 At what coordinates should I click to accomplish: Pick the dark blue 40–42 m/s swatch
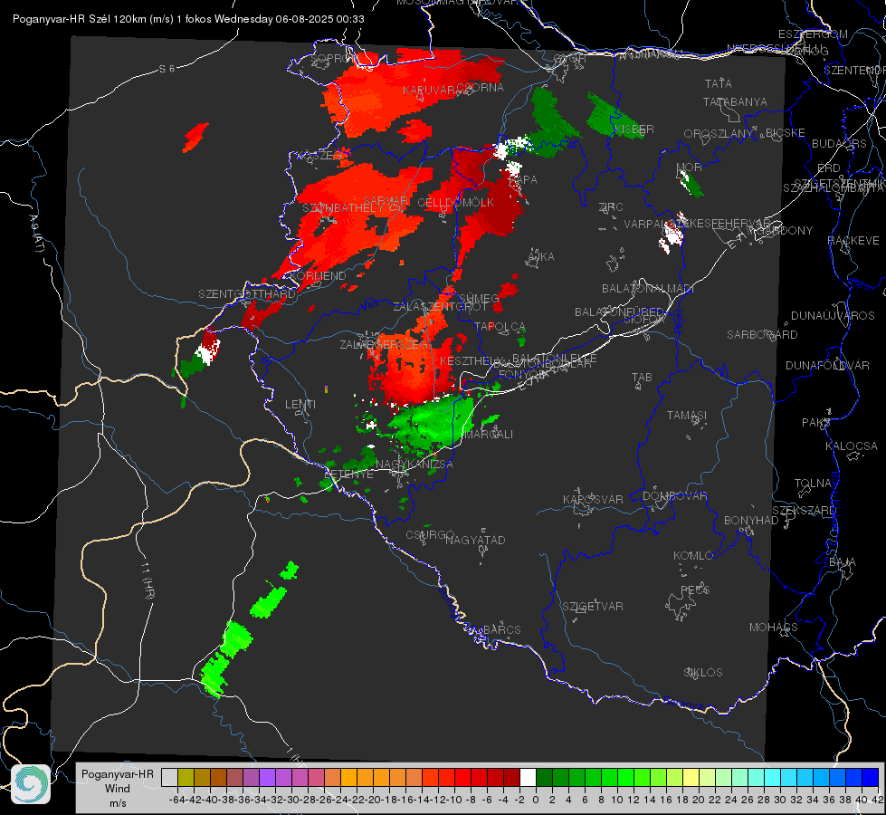[x=871, y=777]
